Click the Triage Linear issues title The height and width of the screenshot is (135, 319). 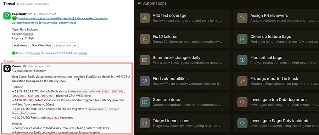click(171, 121)
